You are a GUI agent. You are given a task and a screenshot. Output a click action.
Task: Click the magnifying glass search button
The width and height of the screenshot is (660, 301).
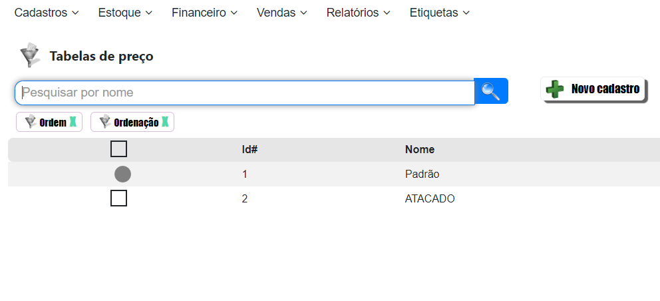491,91
